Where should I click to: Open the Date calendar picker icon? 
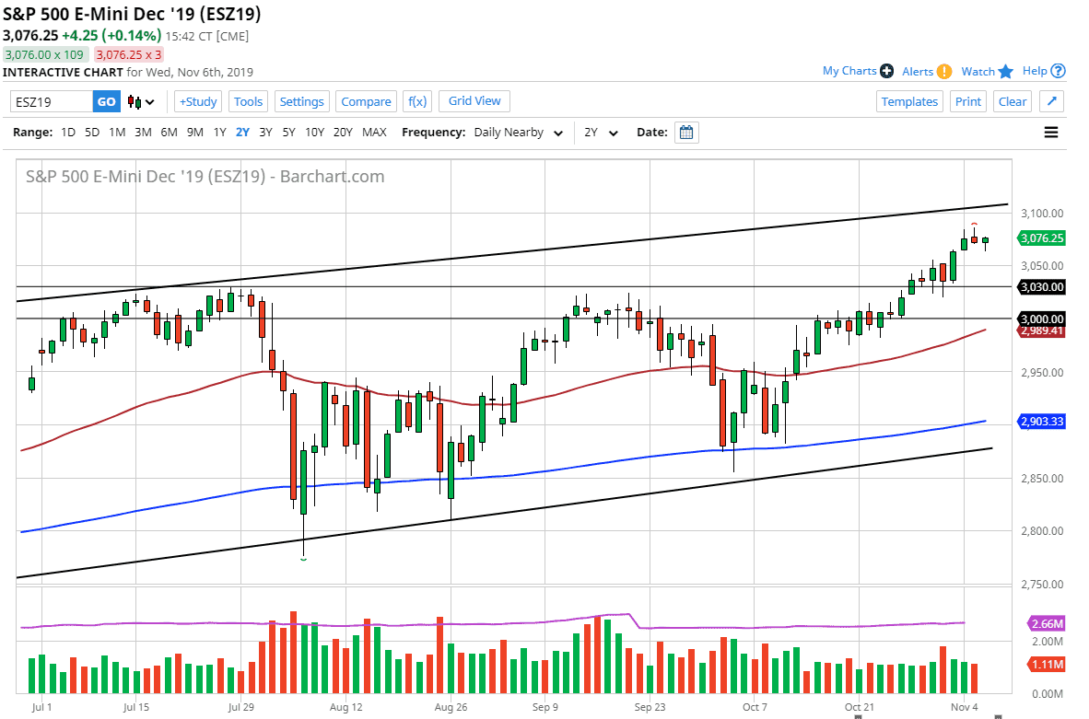[x=686, y=132]
